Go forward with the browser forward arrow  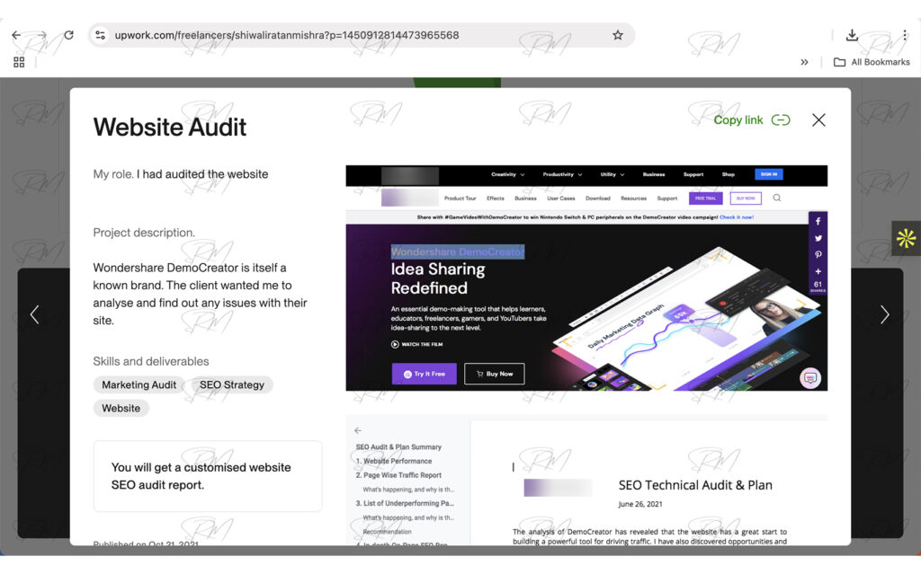42,35
